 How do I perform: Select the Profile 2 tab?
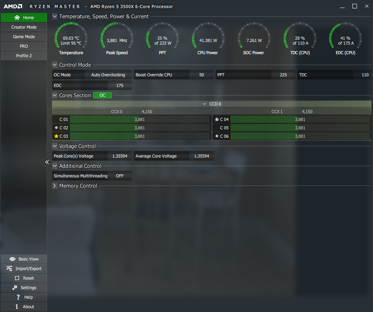click(x=24, y=56)
